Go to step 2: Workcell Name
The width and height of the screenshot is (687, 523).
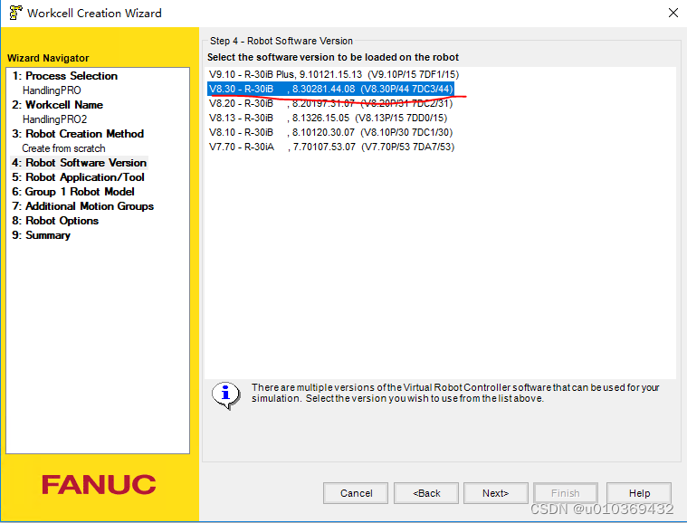pos(57,105)
